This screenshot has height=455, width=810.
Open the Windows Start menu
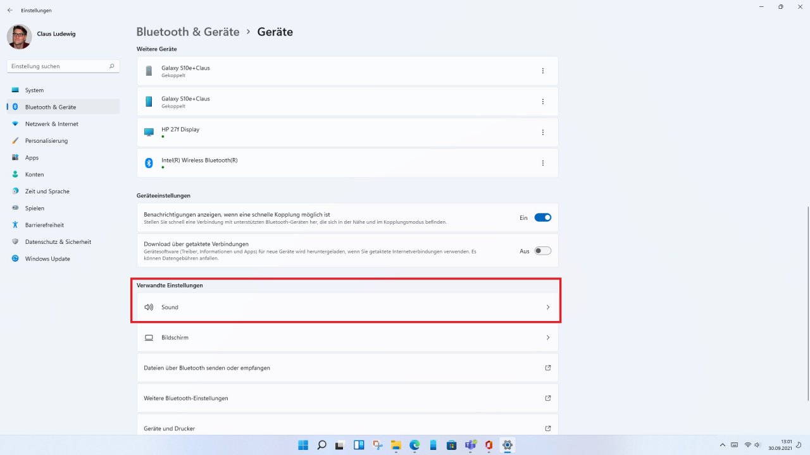303,445
